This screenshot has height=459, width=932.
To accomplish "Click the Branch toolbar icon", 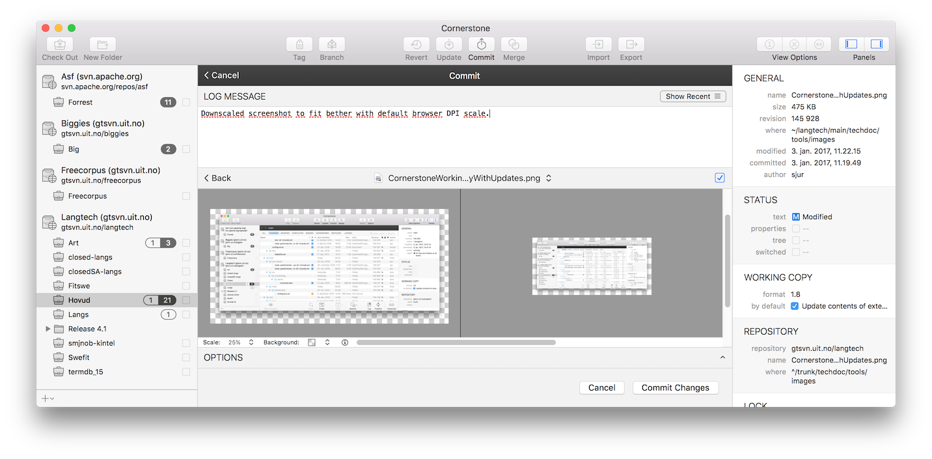I will 332,44.
